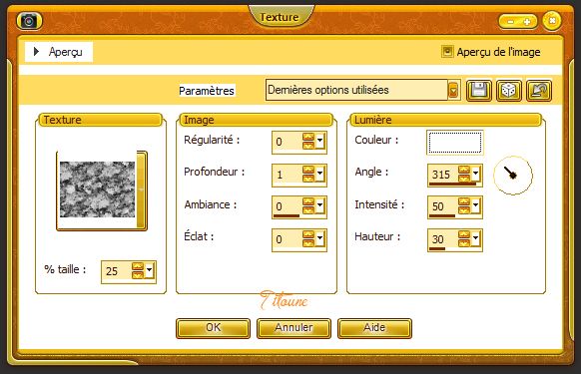The height and width of the screenshot is (374, 581).
Task: Increase Intensité with the up spinner
Action: coord(464,201)
